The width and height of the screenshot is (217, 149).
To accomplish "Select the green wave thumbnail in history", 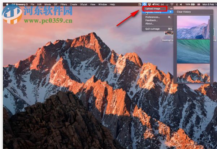I will coord(193,52).
